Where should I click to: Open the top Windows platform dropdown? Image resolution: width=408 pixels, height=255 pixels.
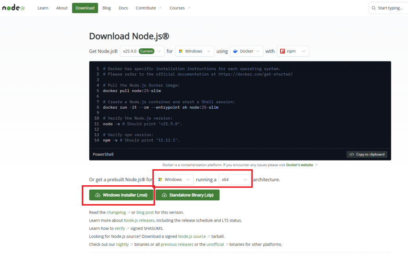point(194,51)
